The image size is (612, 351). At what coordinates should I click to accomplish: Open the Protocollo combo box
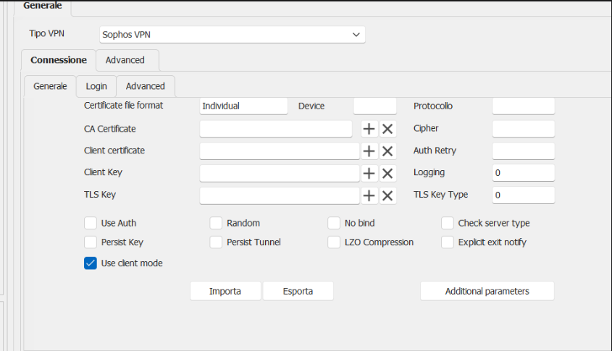(523, 106)
